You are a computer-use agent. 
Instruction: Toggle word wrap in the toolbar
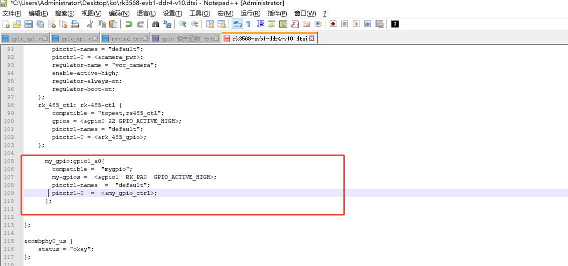[x=237, y=24]
